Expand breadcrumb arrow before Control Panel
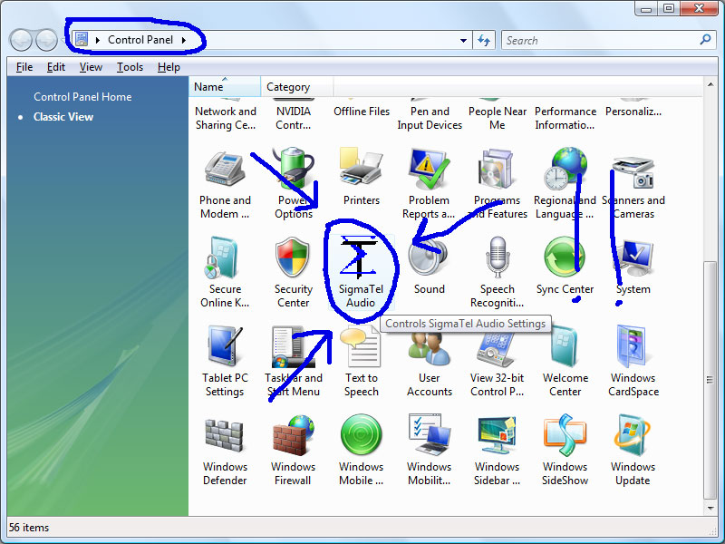Image resolution: width=725 pixels, height=544 pixels. click(x=98, y=40)
